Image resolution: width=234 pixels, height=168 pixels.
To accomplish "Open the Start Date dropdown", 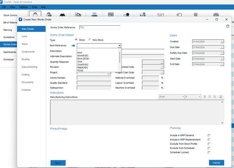I will pos(222,59).
